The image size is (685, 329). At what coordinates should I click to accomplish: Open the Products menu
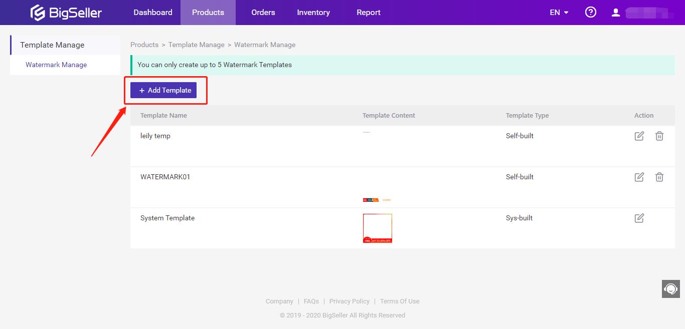tap(208, 12)
